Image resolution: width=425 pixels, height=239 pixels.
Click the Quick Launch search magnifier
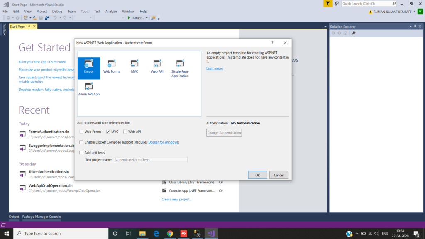click(x=394, y=3)
